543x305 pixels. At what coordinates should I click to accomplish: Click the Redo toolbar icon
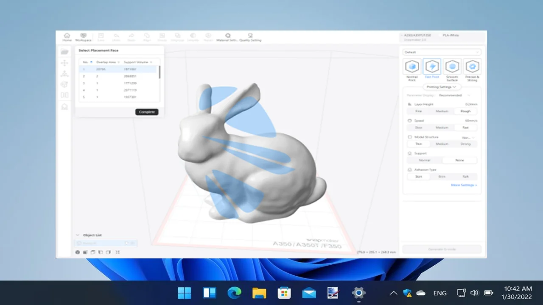[132, 37]
